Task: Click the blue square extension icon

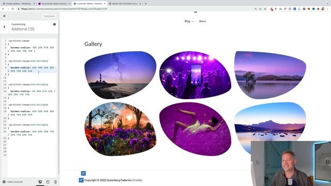Action: 295,9
